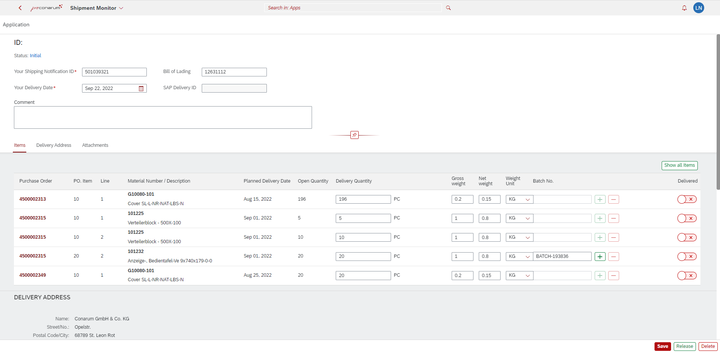Click into the Comment text area
The height and width of the screenshot is (352, 720).
(x=163, y=117)
